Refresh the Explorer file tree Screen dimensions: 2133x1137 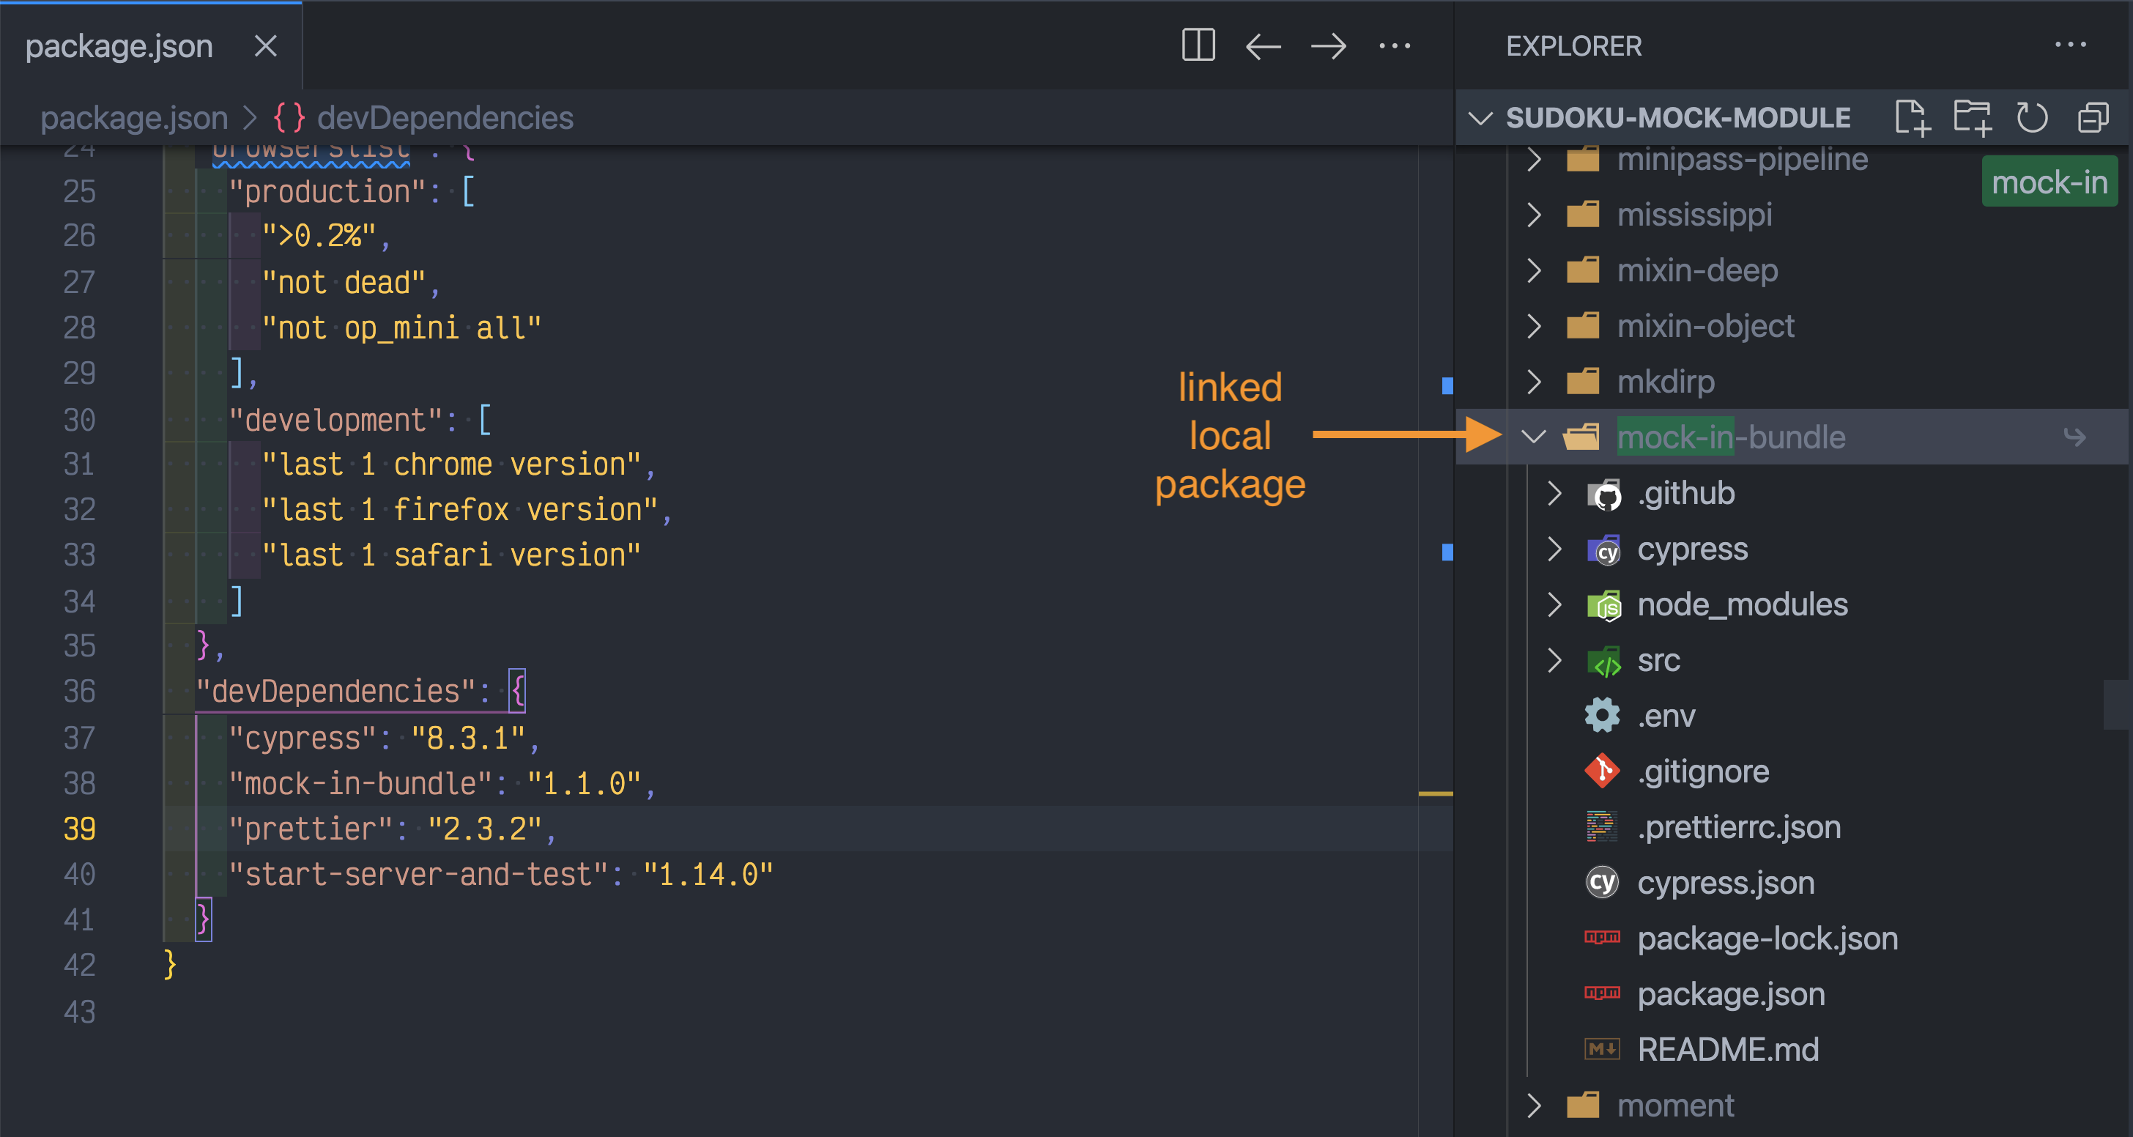click(2033, 118)
